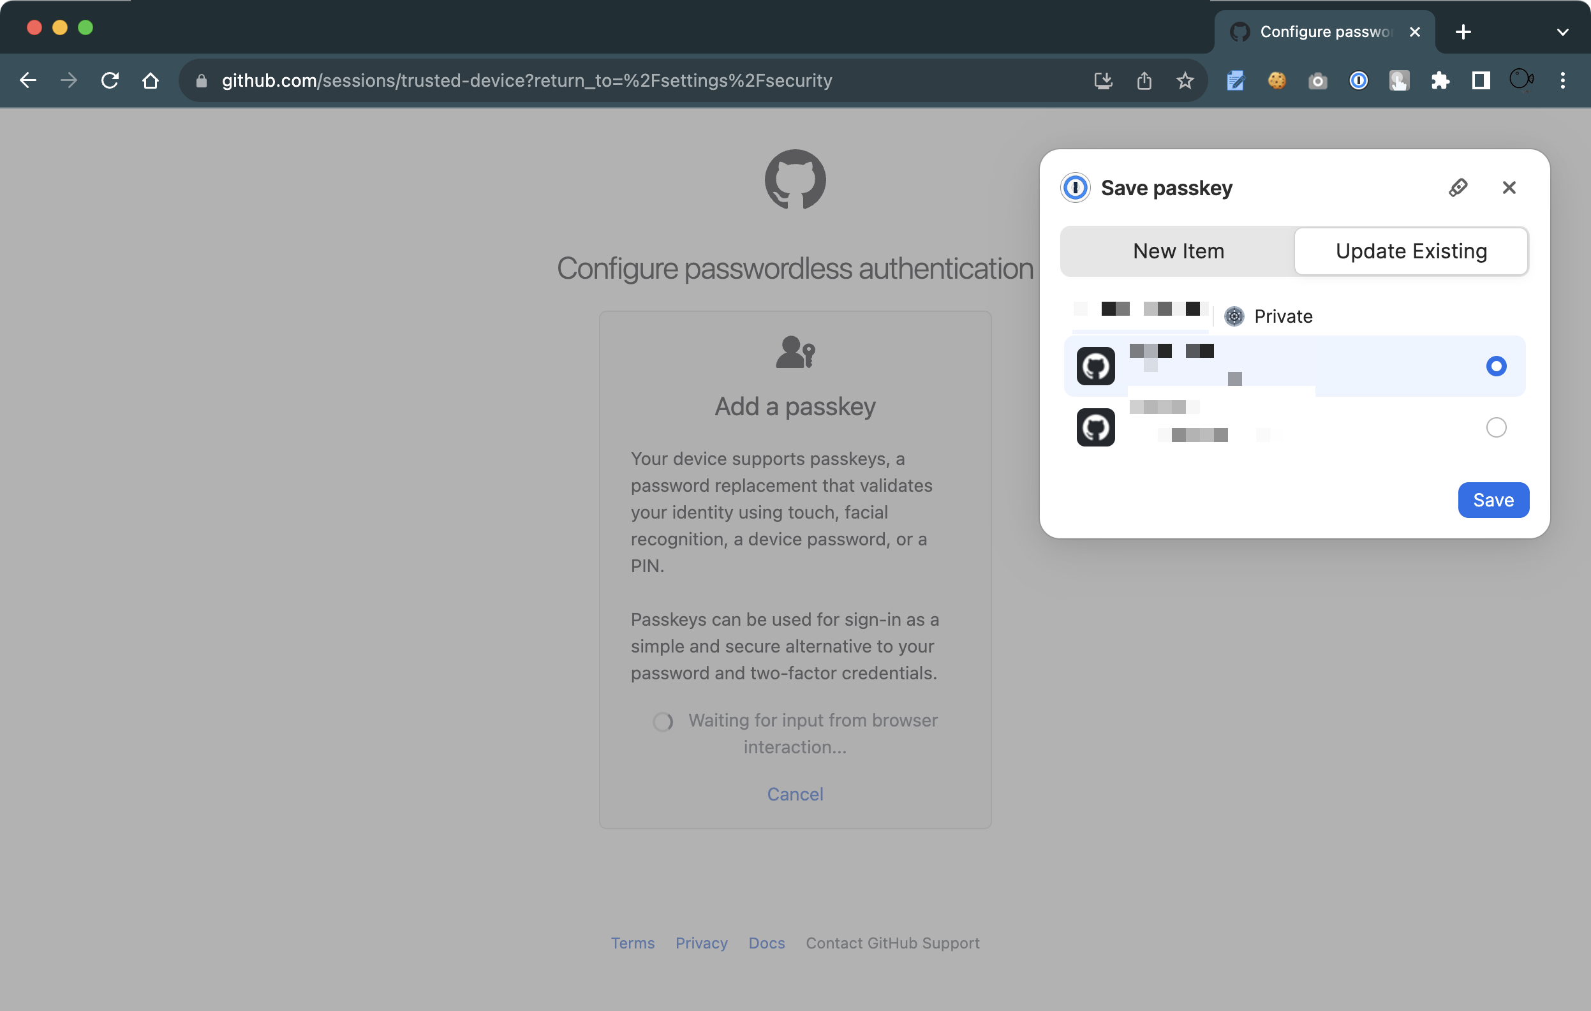Image resolution: width=1591 pixels, height=1011 pixels.
Task: Bookmark this page with star icon
Action: (1185, 80)
